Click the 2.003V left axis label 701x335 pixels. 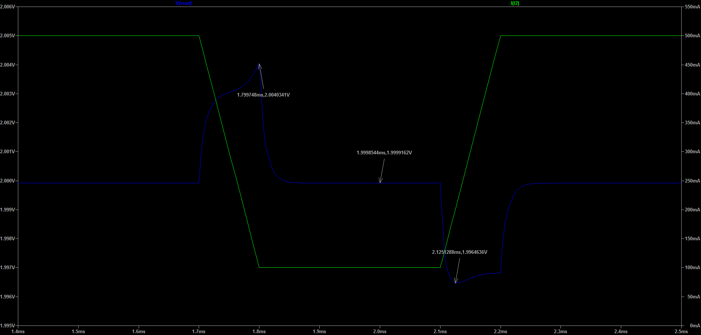tap(8, 94)
